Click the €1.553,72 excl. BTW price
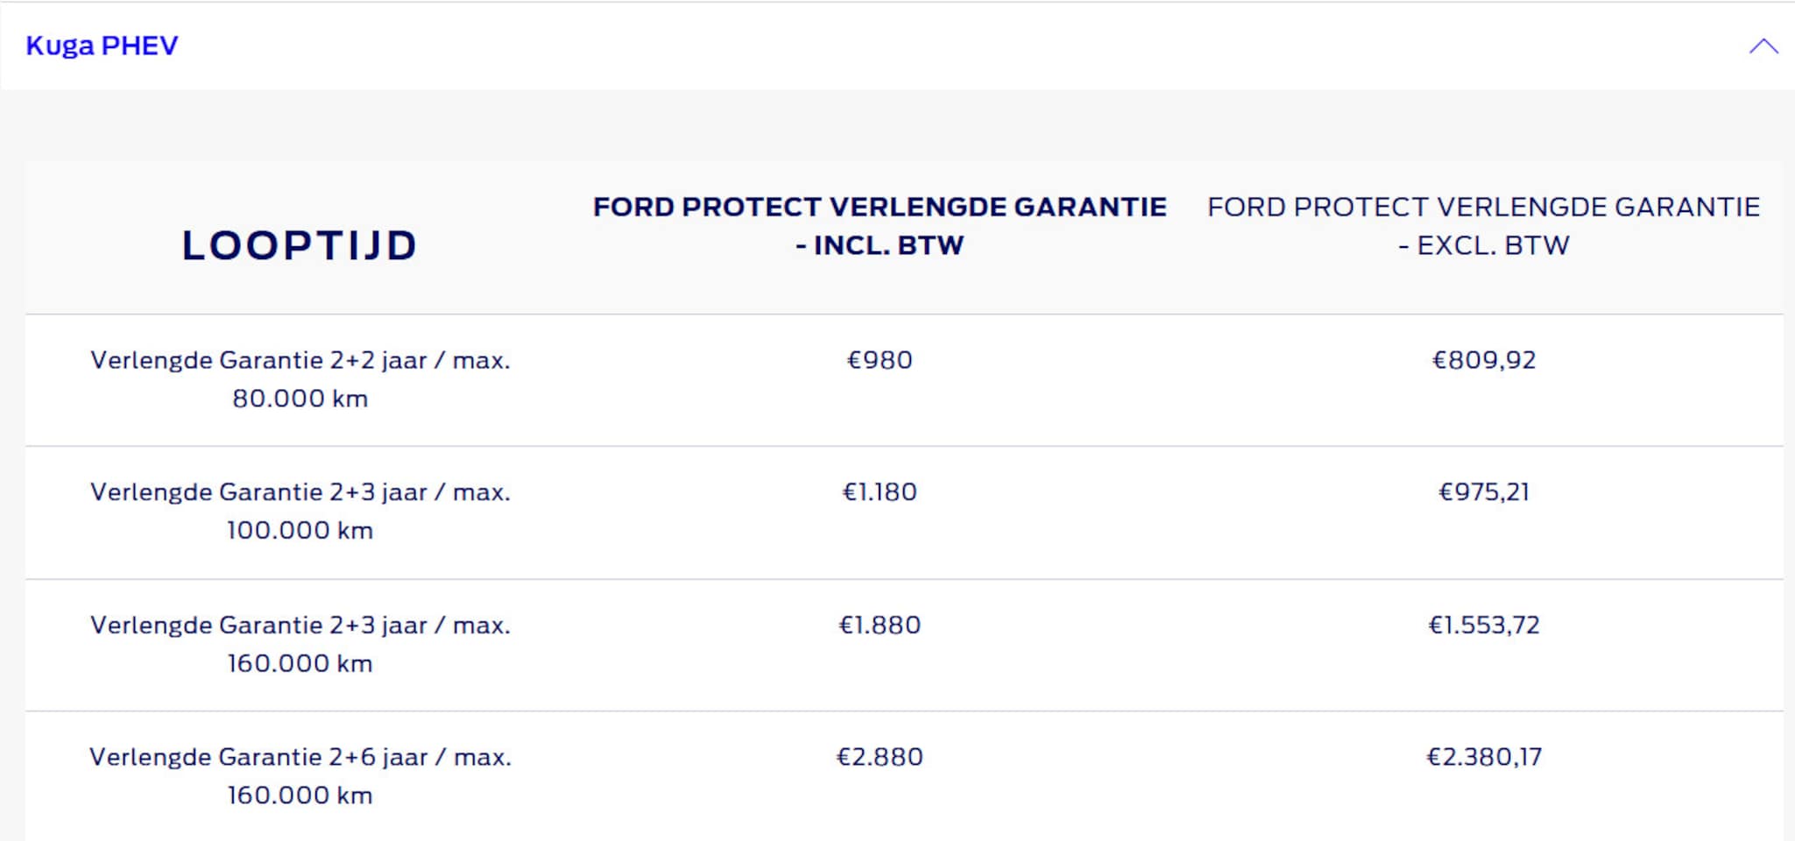1795x841 pixels. (1483, 625)
